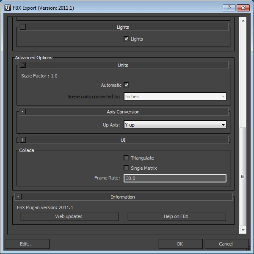Disable Automatic scale factor checkbox
The image size is (254, 254).
click(126, 85)
